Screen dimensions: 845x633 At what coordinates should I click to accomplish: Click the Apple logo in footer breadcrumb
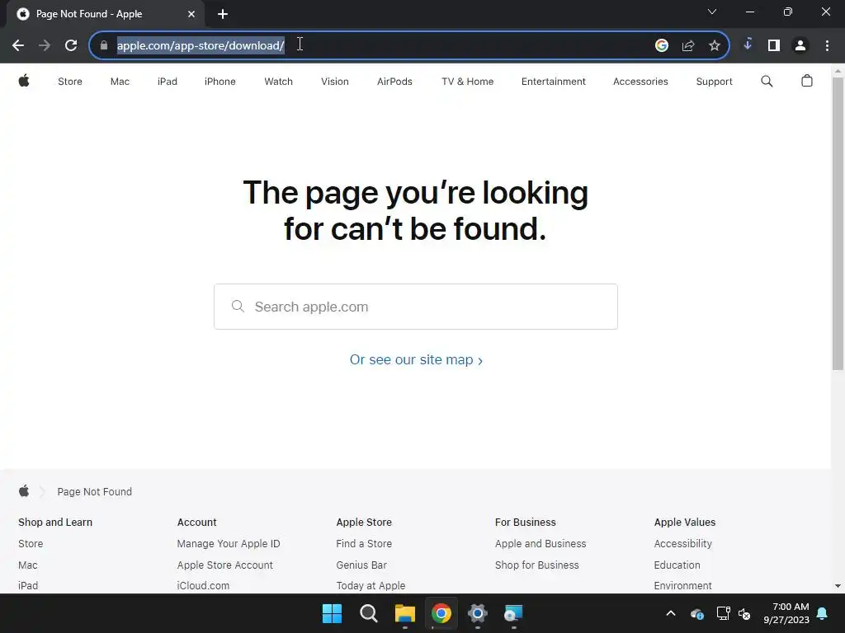[24, 491]
